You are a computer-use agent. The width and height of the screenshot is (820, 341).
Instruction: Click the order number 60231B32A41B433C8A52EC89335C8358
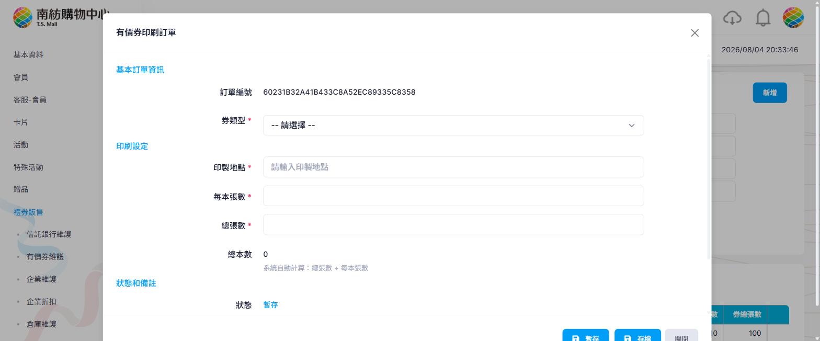(339, 92)
